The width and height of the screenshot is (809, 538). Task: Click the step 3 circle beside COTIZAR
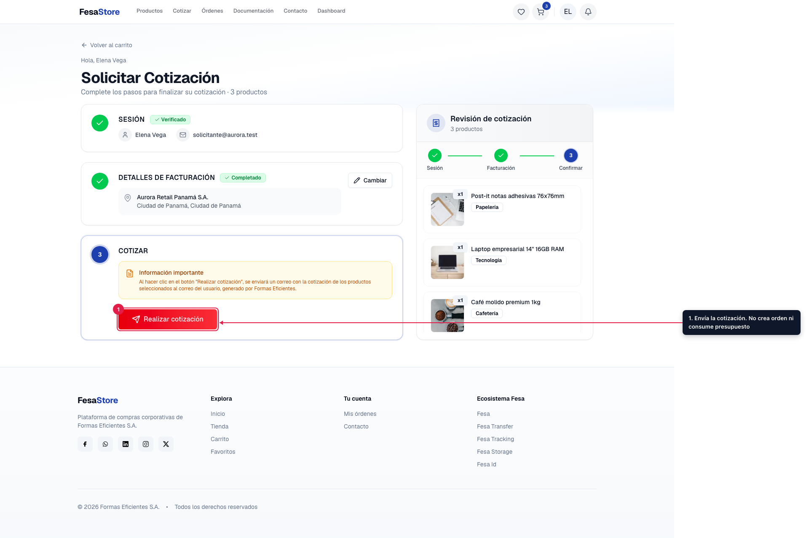[100, 254]
